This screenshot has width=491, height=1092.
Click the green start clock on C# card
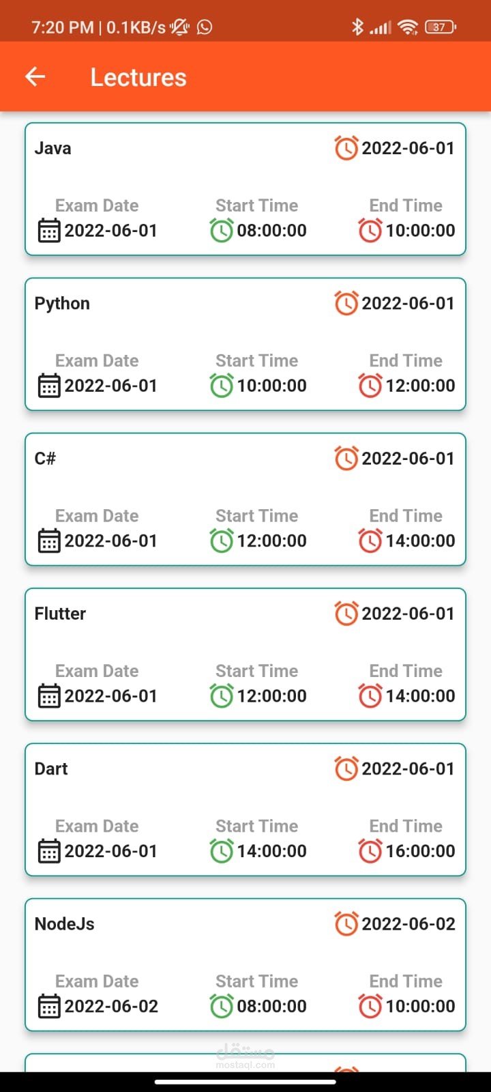(222, 541)
